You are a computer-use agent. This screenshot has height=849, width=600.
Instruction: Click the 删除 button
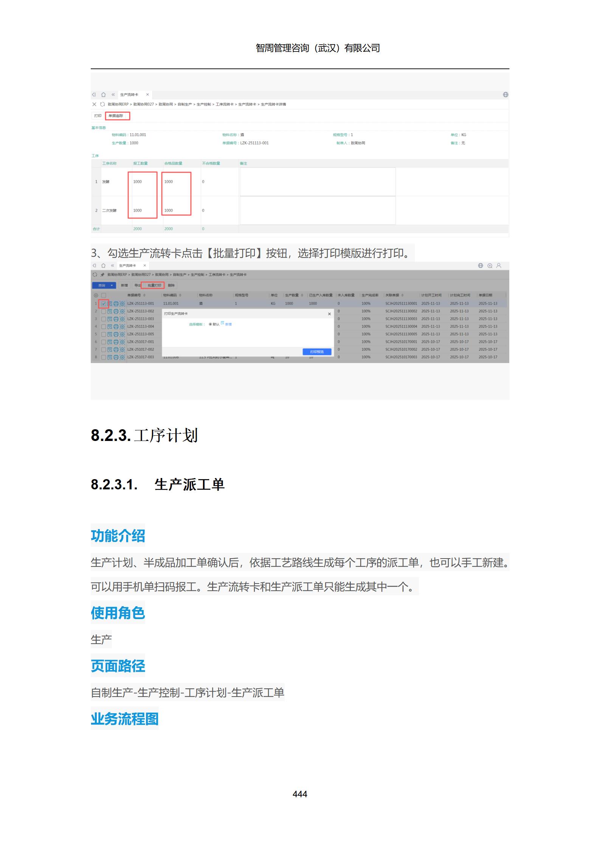click(171, 286)
